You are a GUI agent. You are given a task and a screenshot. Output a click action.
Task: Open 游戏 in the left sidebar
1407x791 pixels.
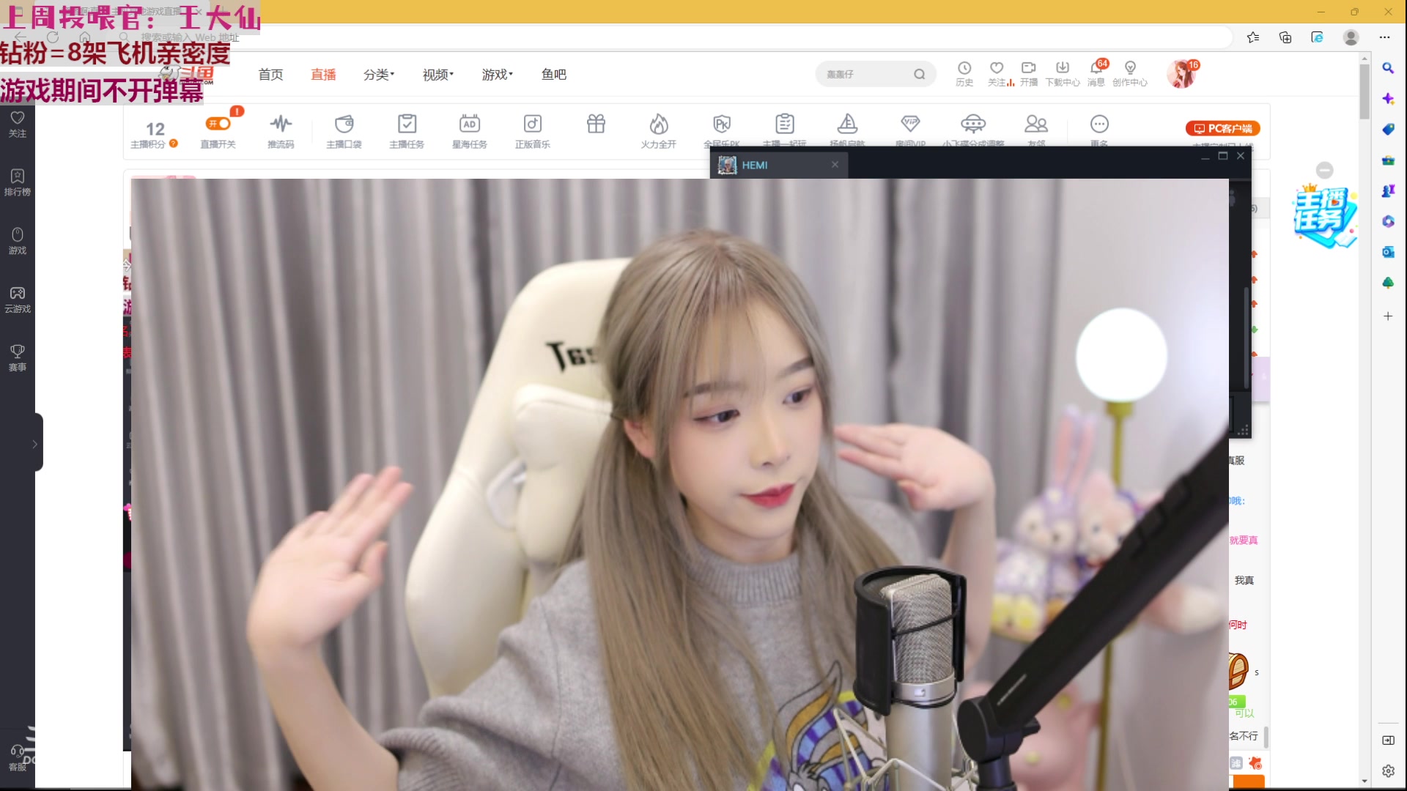[18, 241]
